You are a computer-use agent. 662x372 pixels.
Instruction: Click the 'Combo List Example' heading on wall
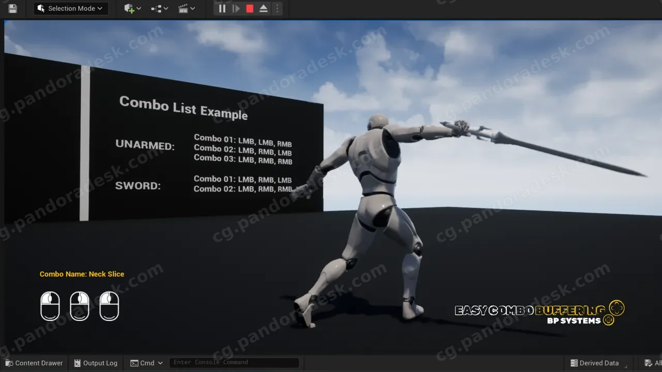coord(184,107)
